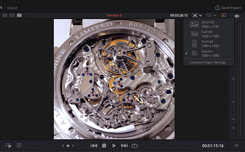The height and width of the screenshot is (152, 245).
Task: Click the red Version 3 title
Action: [114, 15]
